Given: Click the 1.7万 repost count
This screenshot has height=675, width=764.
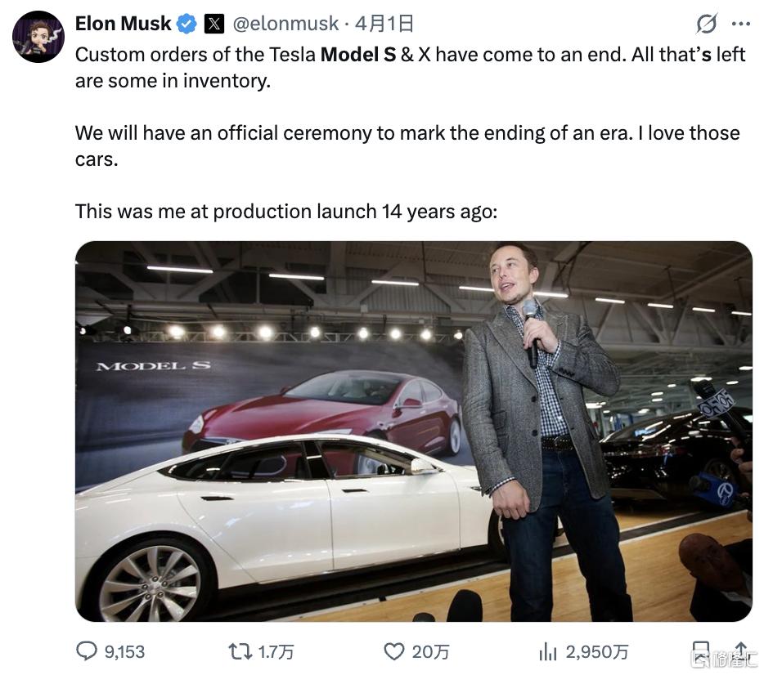Looking at the screenshot, I should tap(276, 651).
